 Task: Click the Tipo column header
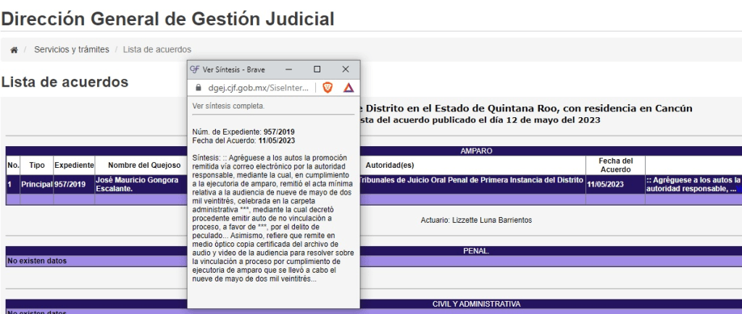click(37, 165)
